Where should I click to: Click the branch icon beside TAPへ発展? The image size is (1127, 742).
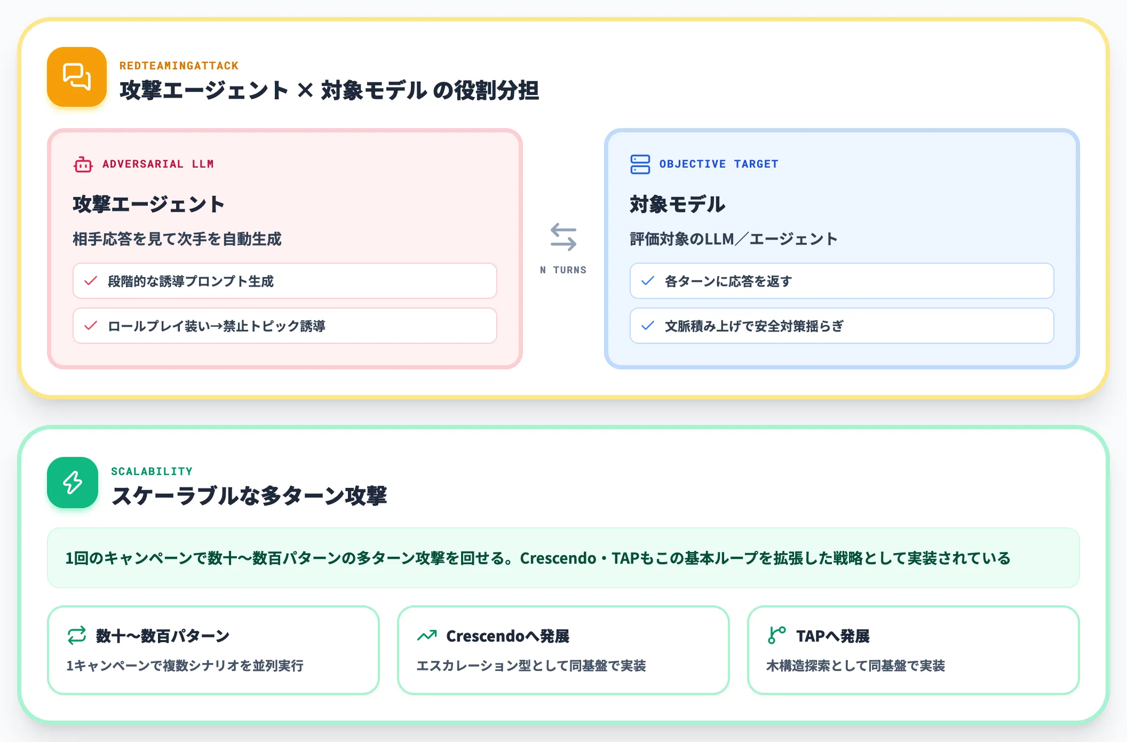(x=776, y=635)
